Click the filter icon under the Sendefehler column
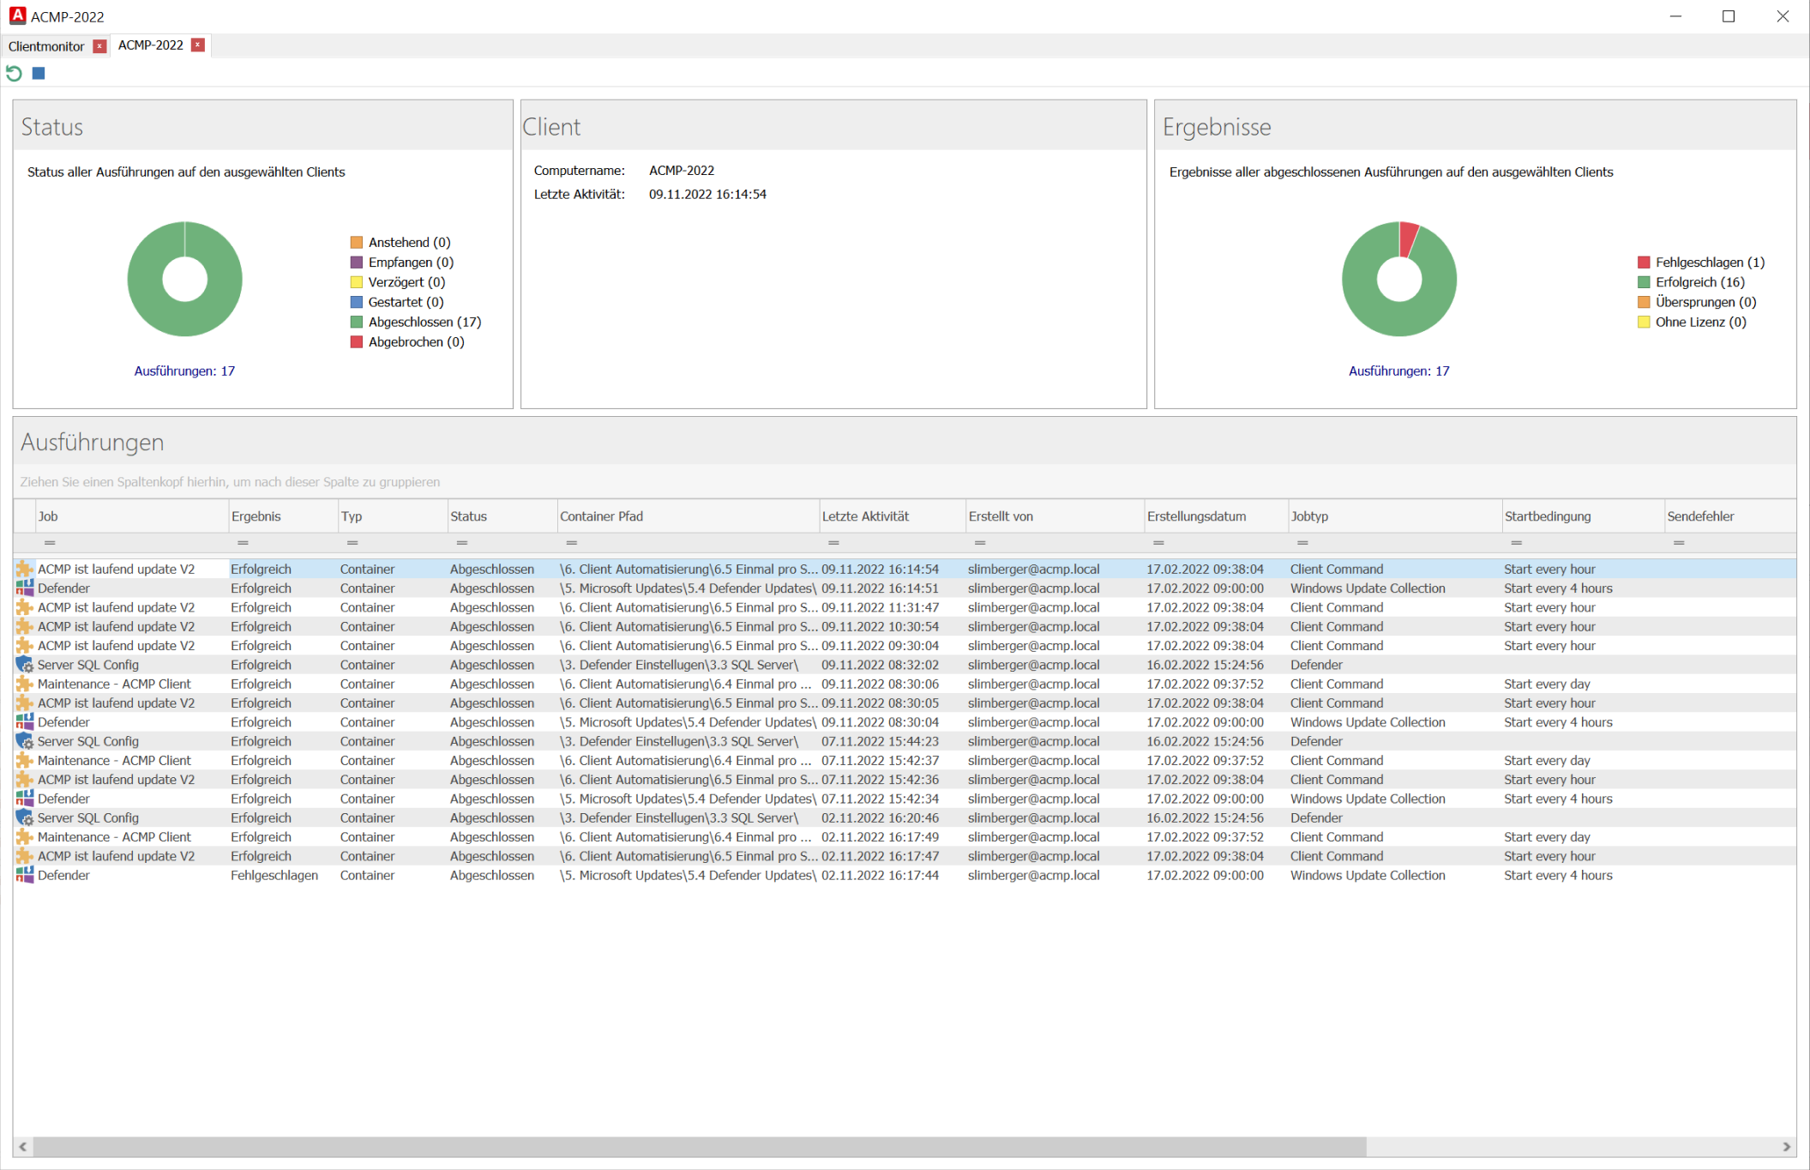The height and width of the screenshot is (1170, 1810). pyautogui.click(x=1680, y=542)
